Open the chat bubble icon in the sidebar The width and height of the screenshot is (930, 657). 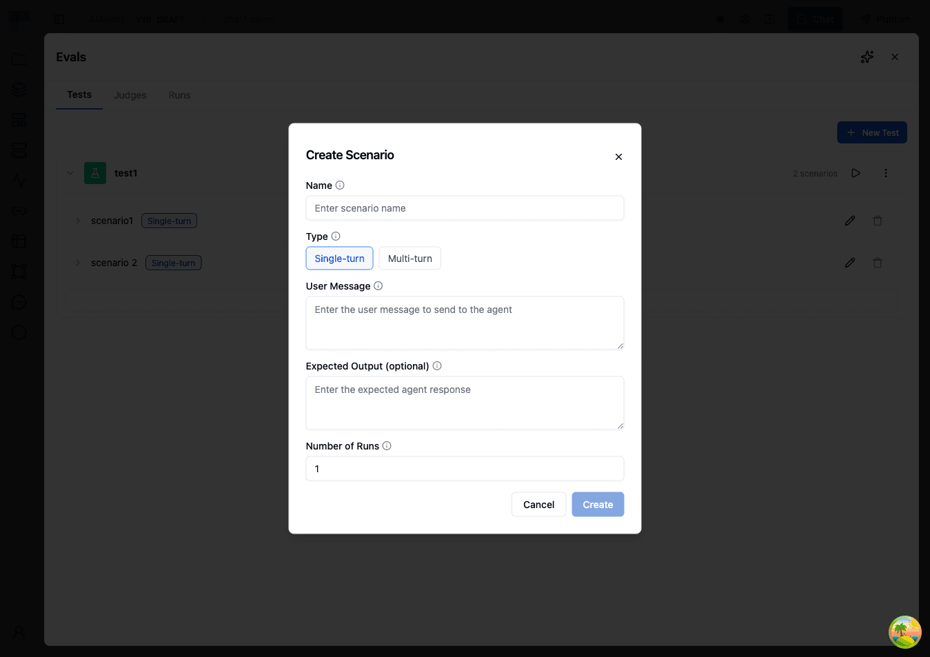tap(19, 302)
